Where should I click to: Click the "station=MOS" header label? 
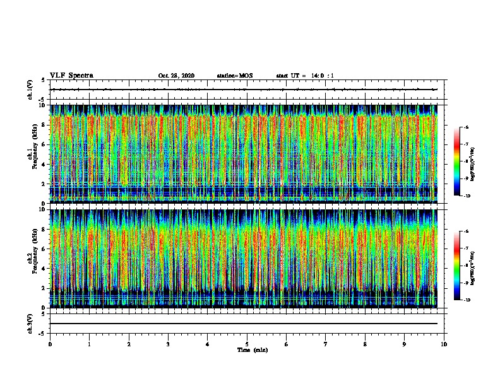[235, 76]
